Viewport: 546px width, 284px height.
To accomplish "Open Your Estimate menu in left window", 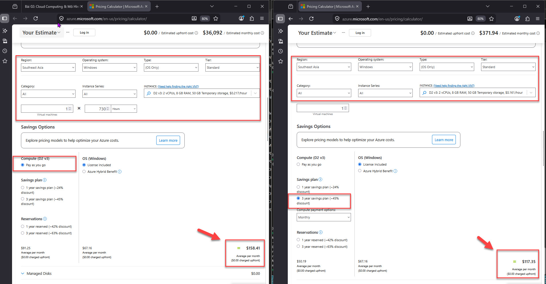I will tap(41, 32).
